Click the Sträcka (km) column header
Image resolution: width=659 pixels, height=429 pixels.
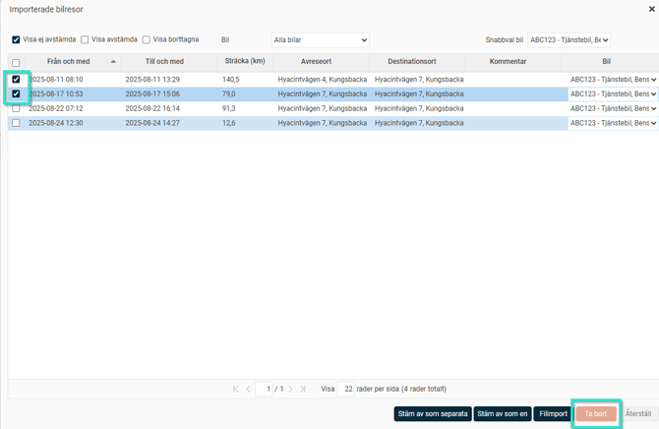245,62
